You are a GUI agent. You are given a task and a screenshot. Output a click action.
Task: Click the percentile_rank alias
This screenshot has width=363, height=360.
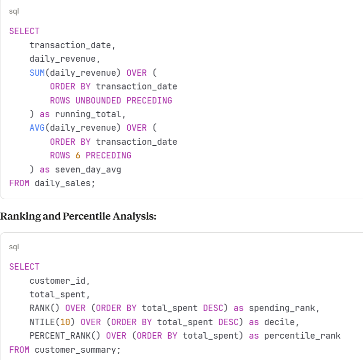point(302,336)
